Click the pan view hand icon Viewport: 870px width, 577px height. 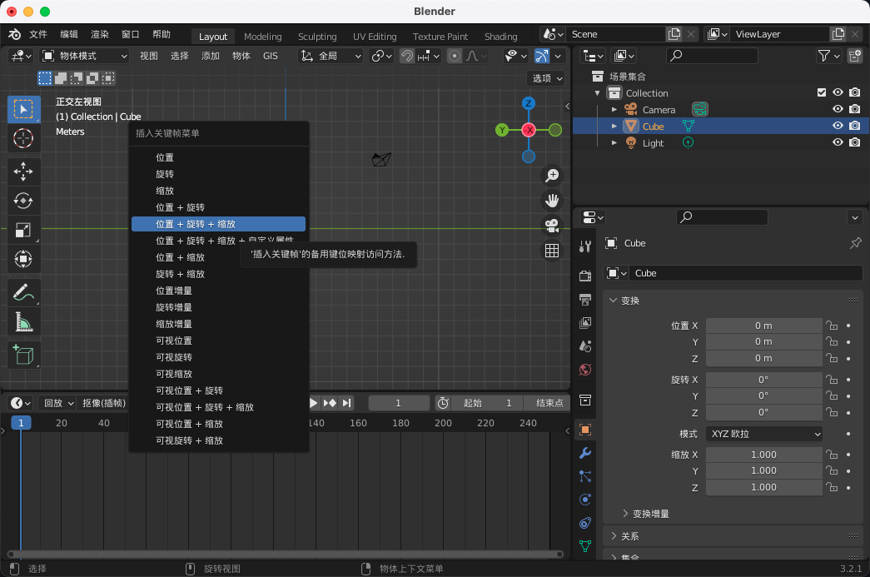551,201
